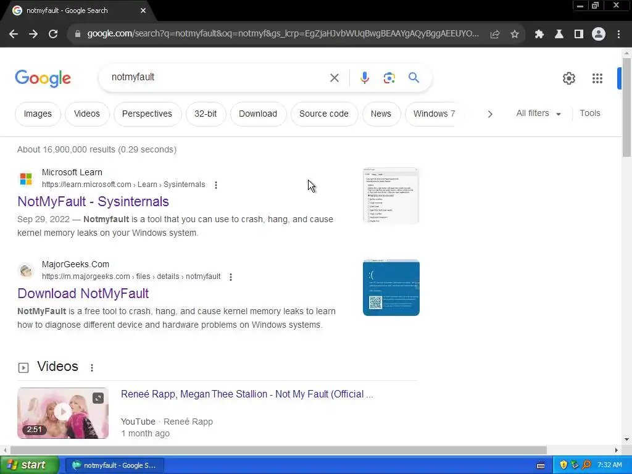Share this page from address bar icon
Image resolution: width=632 pixels, height=474 pixels.
[495, 35]
